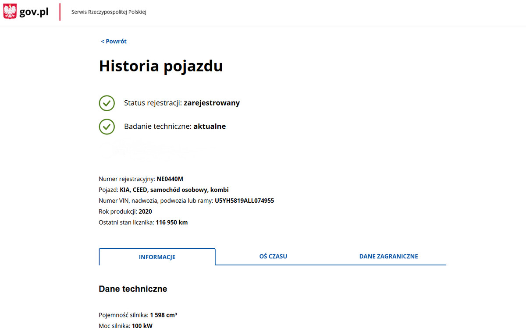
Task: Click the gov.pl logo text
Action: coord(34,12)
